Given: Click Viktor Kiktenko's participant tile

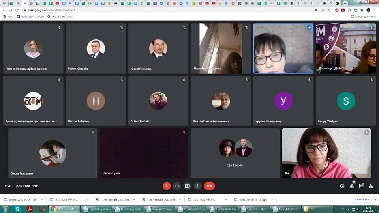Looking at the screenshot, I should click(96, 49).
